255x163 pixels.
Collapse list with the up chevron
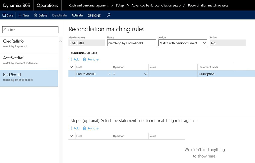click(x=61, y=41)
